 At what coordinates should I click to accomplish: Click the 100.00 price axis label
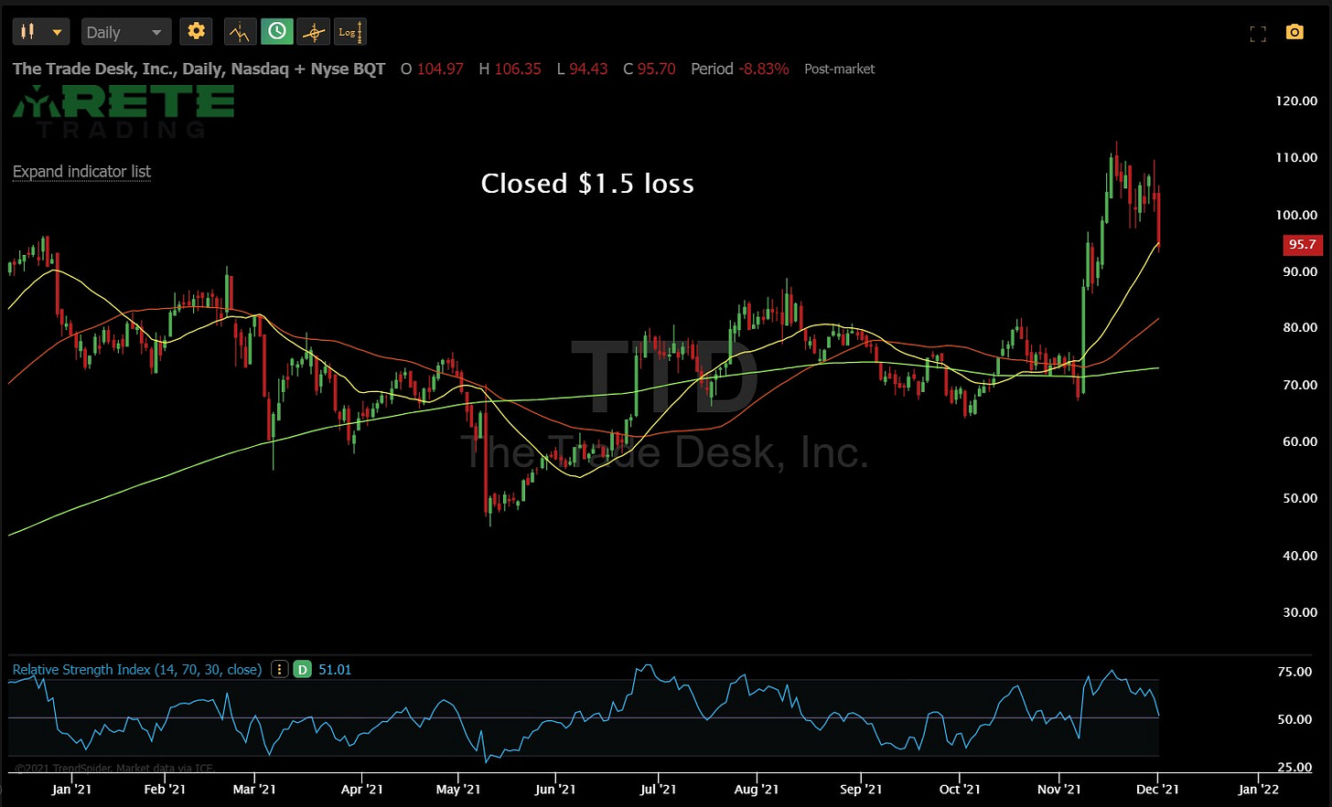tap(1296, 215)
